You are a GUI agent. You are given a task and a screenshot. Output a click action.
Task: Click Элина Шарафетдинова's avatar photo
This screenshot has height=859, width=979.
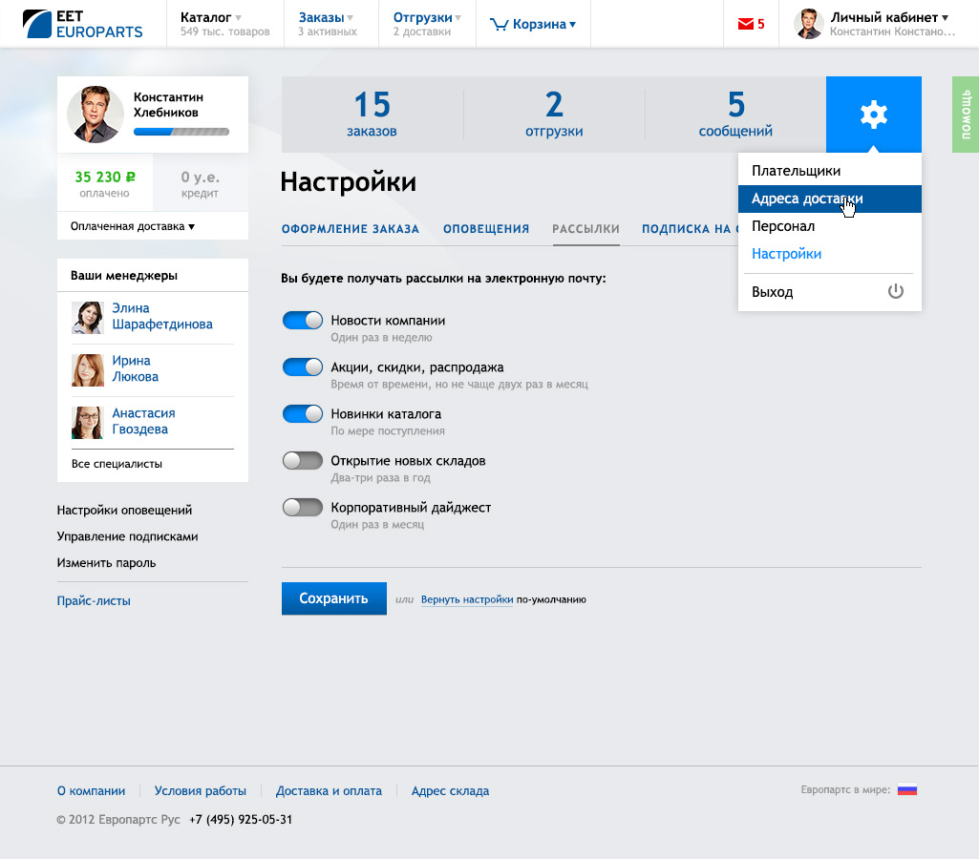click(x=88, y=317)
